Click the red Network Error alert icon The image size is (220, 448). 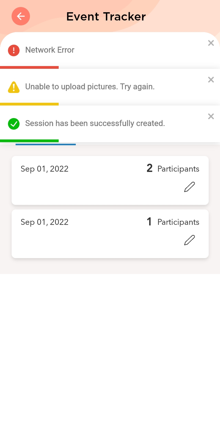[14, 50]
